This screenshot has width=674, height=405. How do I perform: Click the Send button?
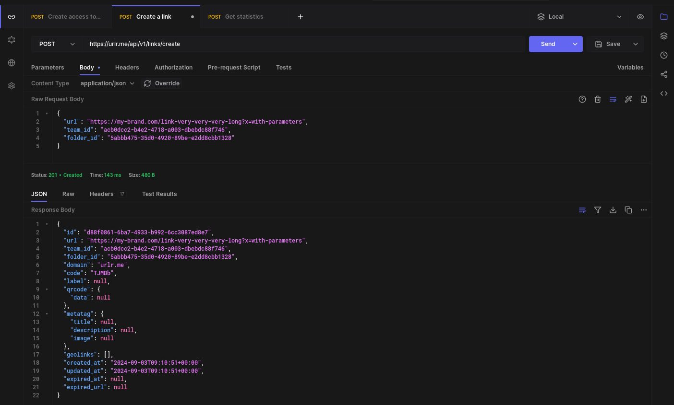[548, 44]
